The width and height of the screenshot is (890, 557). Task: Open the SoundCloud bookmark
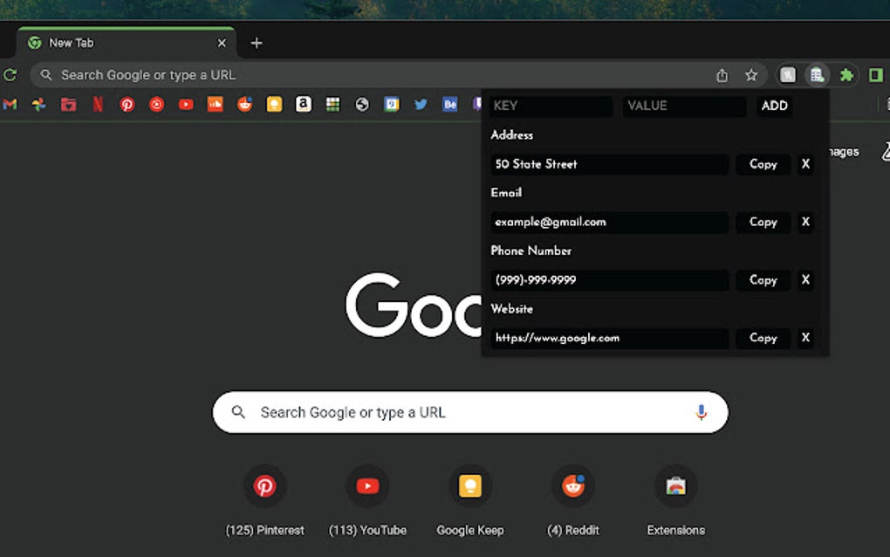(x=216, y=105)
